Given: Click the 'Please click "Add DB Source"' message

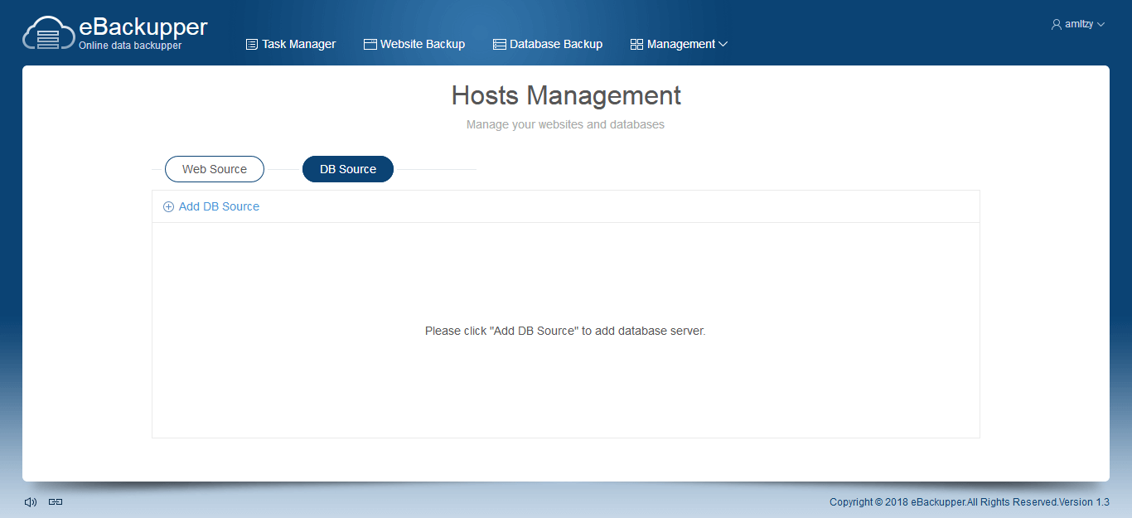Looking at the screenshot, I should pos(565,331).
